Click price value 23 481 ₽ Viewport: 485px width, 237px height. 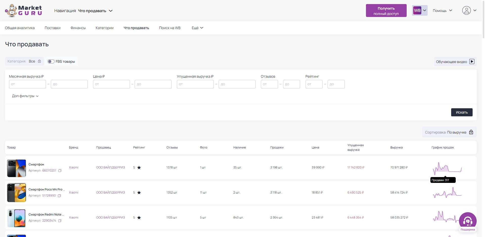(317, 218)
